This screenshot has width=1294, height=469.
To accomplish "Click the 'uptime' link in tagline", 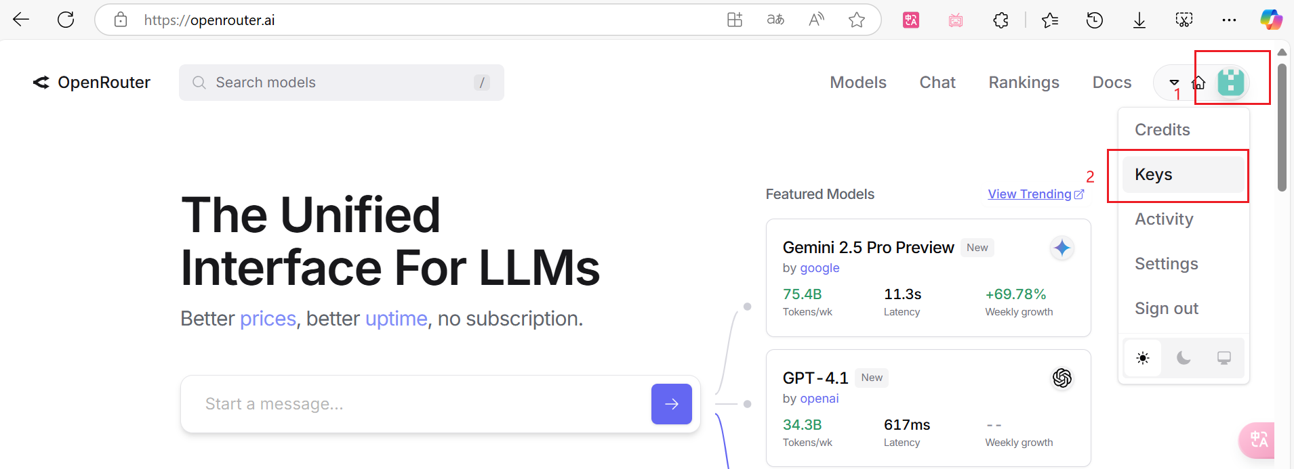I will (397, 319).
